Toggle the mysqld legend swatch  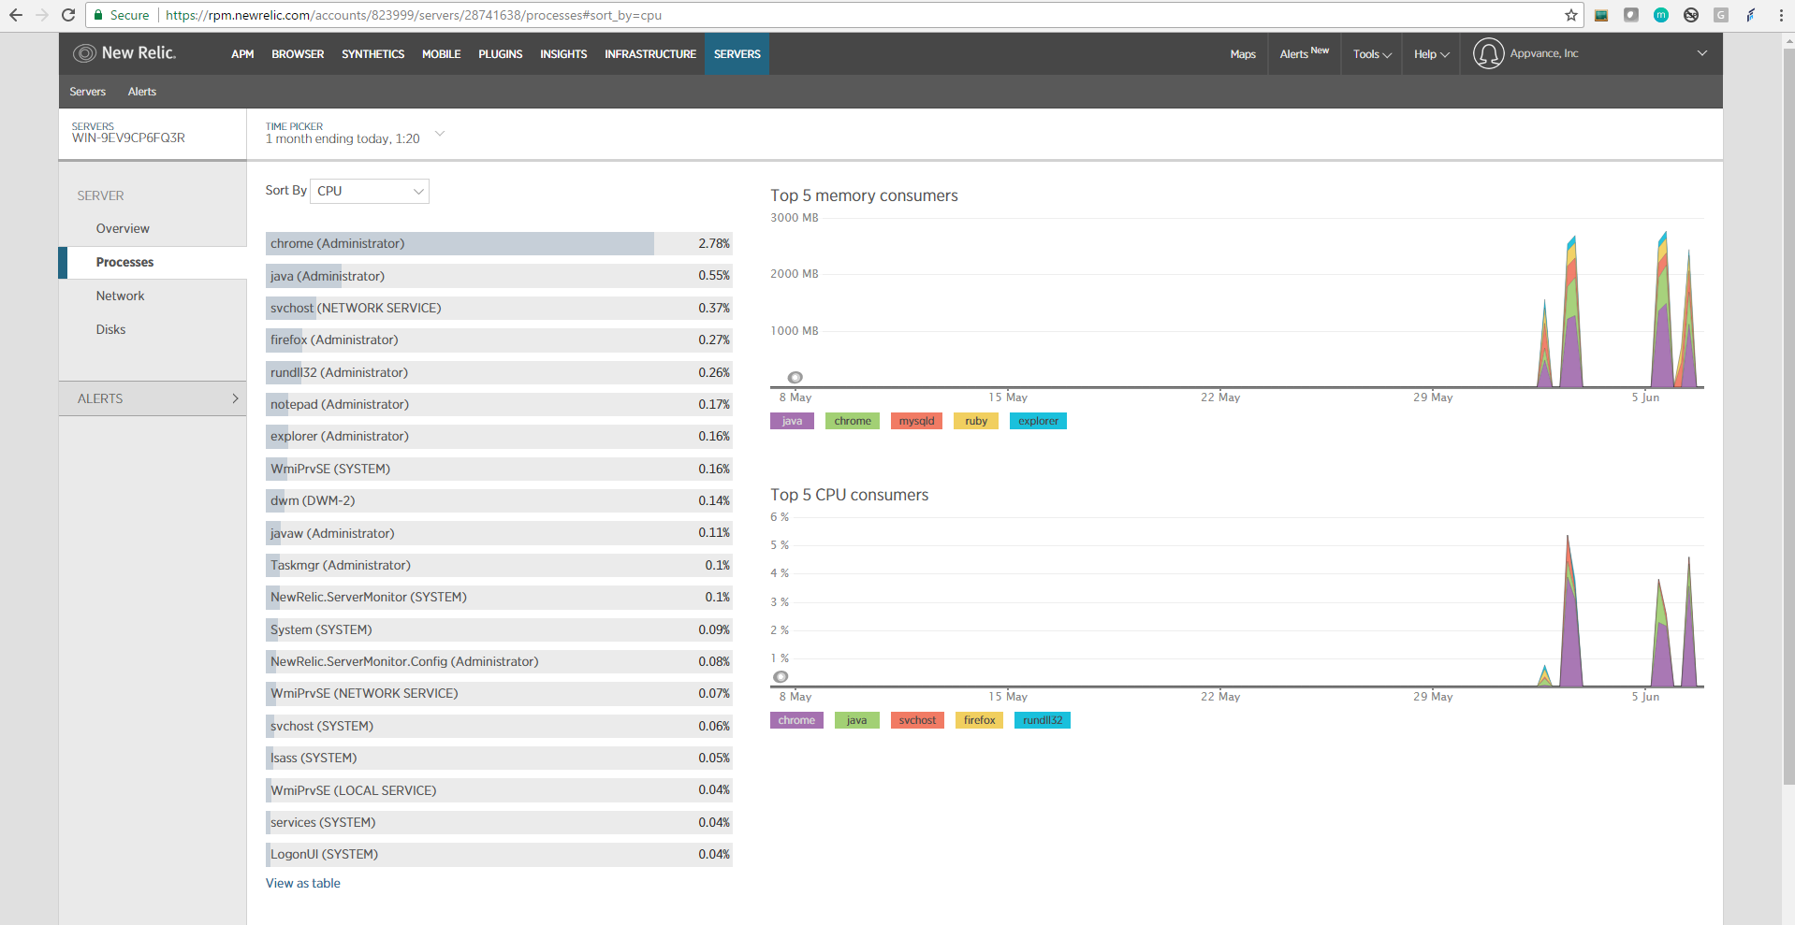(916, 421)
